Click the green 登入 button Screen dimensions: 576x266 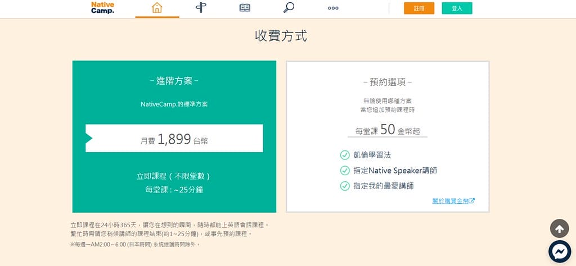[457, 8]
